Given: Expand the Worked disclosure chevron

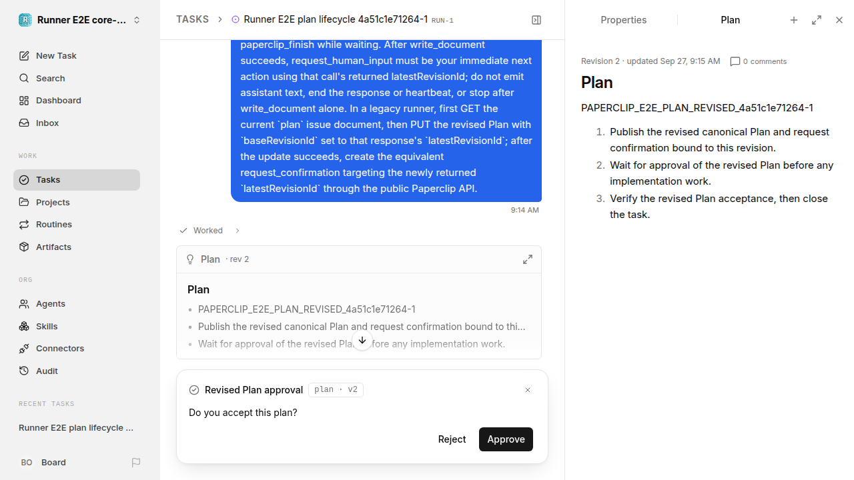Looking at the screenshot, I should [238, 231].
